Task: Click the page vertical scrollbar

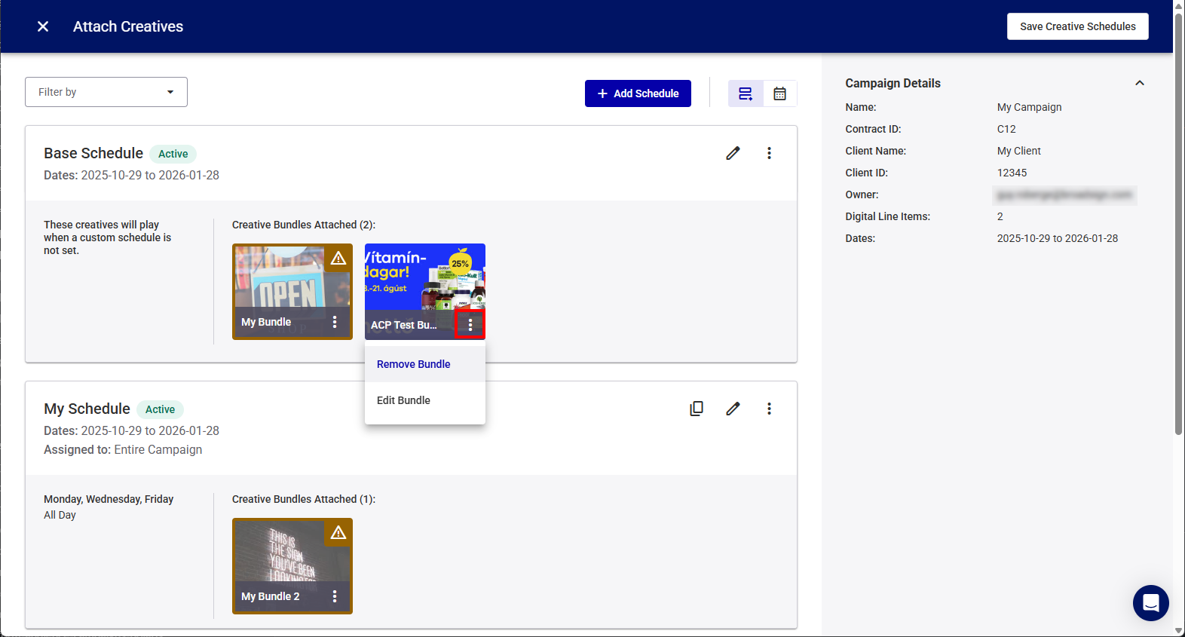Action: point(1178,226)
